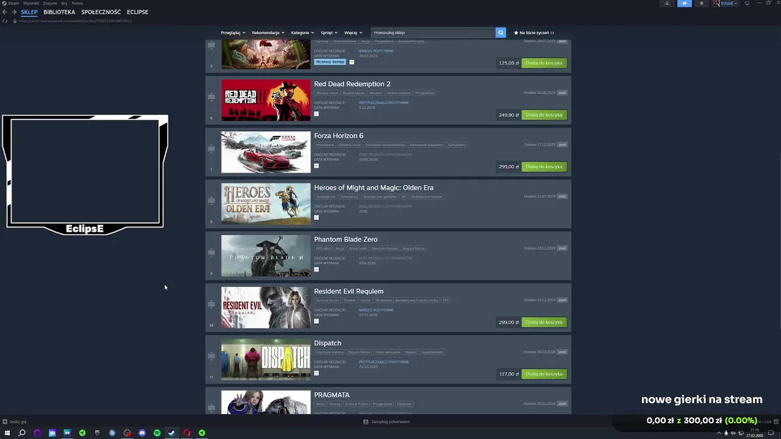Go back with the Steam back arrow
Screen dimensions: 781x439
tap(5, 12)
